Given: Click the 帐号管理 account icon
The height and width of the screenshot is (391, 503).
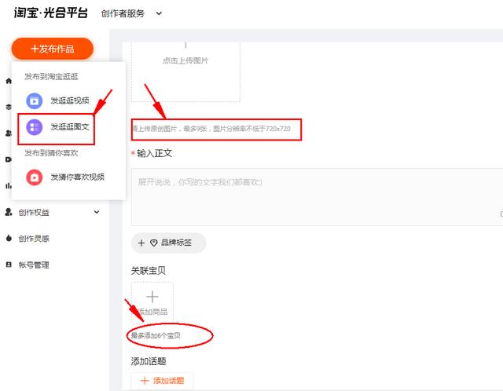Looking at the screenshot, I should pos(9,265).
